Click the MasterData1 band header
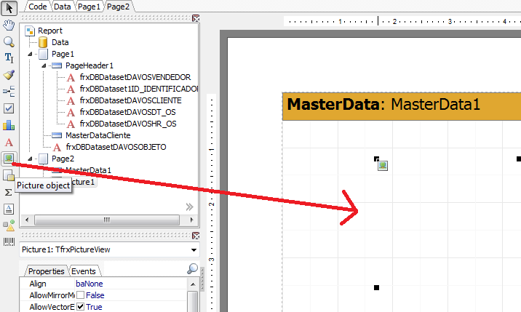The image size is (521, 312). pos(401,105)
